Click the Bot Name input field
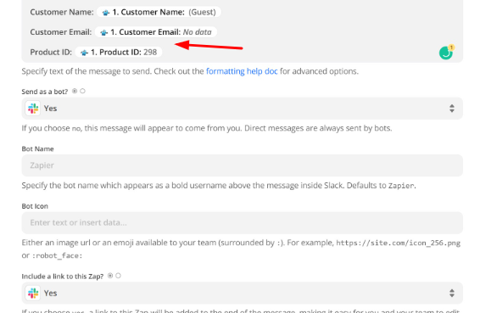Viewport: 480px width, 313px height. point(243,165)
